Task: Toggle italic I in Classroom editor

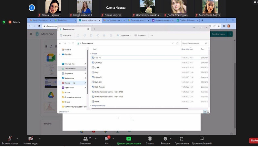Action: point(51,46)
